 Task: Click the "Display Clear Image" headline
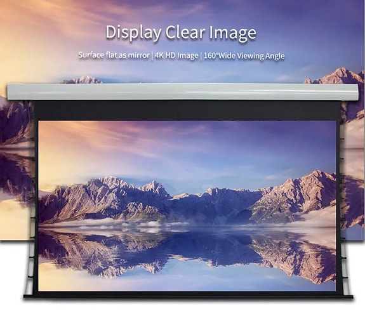pos(181,33)
